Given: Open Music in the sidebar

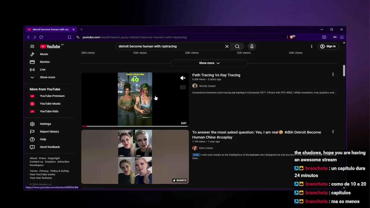Looking at the screenshot, I should click(x=44, y=54).
